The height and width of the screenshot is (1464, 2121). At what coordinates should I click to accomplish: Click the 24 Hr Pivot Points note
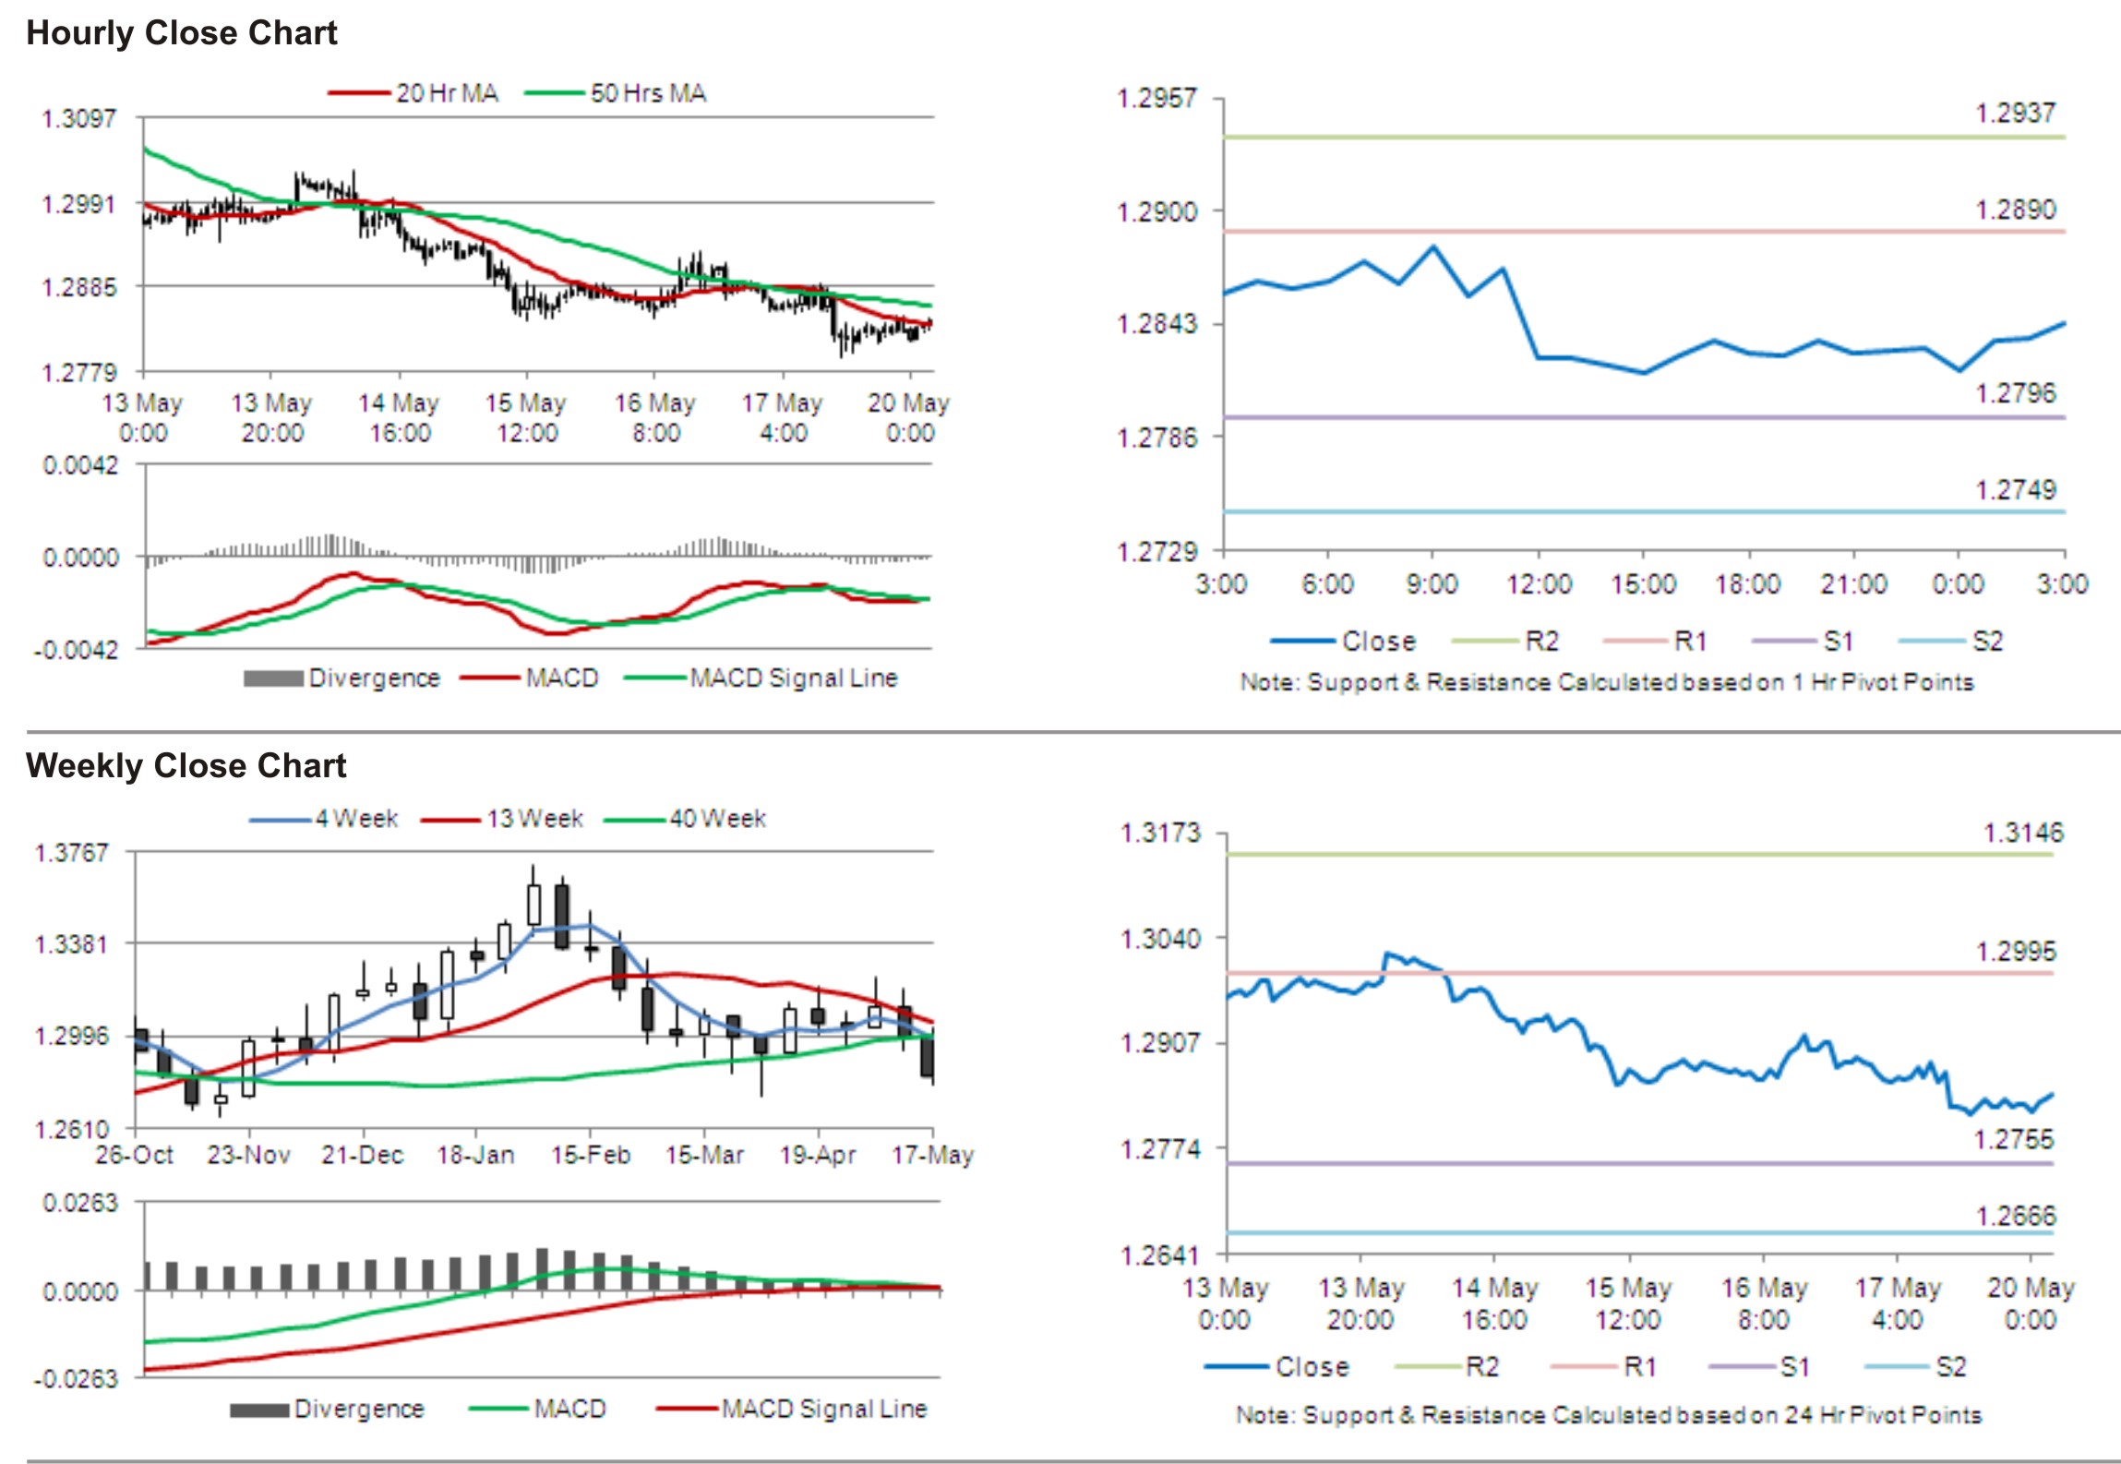tap(1609, 1415)
